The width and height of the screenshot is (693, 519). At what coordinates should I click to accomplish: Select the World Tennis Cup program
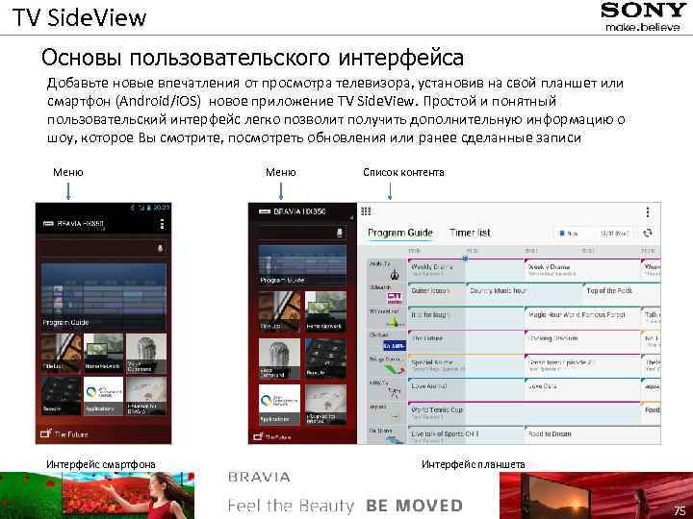point(524,412)
